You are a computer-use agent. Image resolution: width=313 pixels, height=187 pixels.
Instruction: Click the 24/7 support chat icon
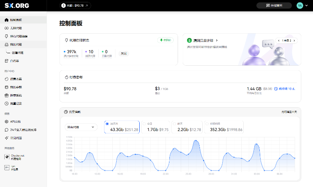tap(6, 129)
